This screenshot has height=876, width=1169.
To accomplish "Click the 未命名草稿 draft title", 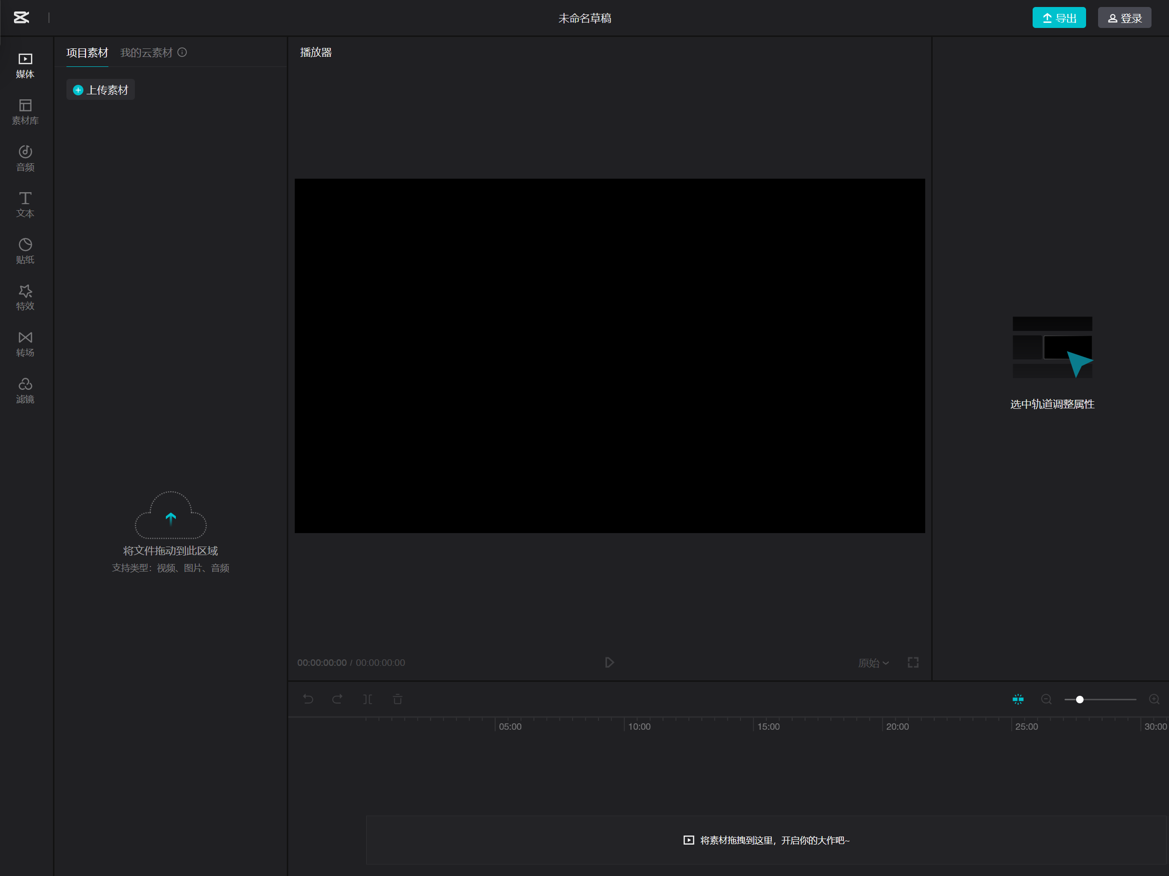I will [x=584, y=18].
